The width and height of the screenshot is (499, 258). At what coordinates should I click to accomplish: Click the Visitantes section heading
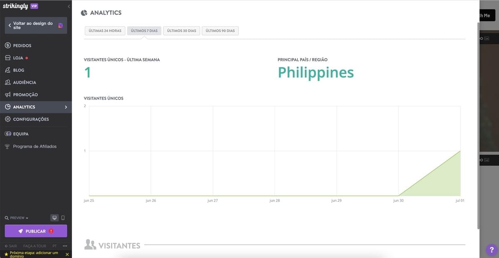click(119, 246)
